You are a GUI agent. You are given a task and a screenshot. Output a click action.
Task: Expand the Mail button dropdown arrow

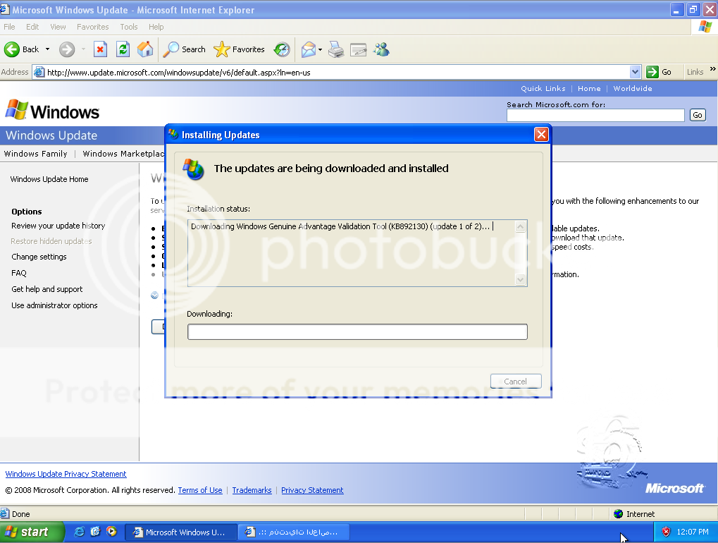click(x=320, y=49)
